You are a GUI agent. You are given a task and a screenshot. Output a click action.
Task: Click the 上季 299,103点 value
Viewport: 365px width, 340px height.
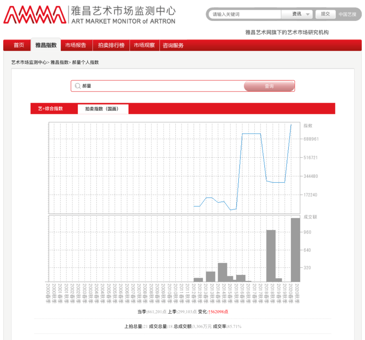(x=187, y=312)
